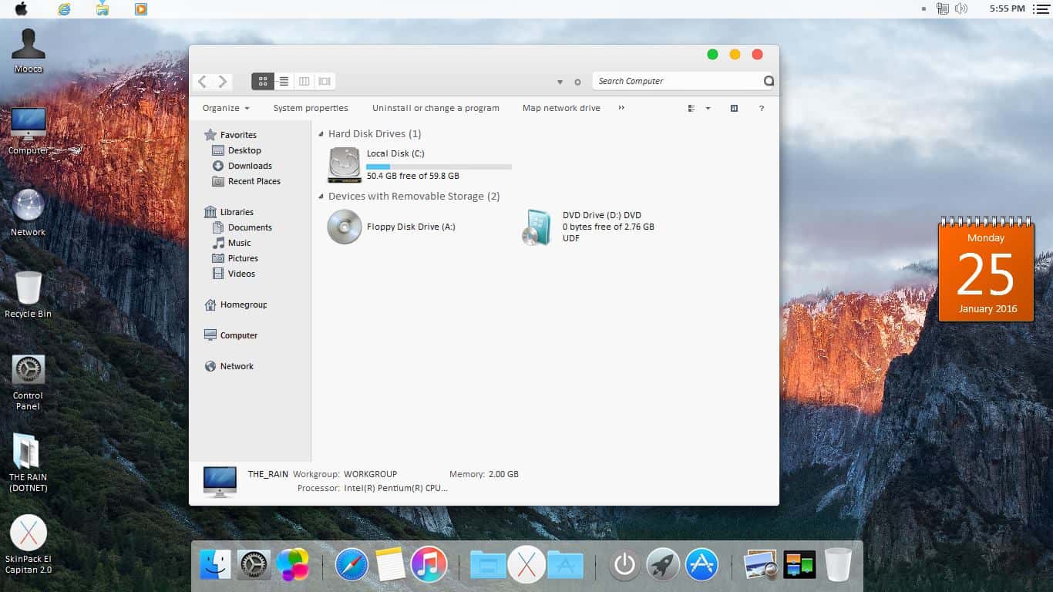
Task: Open Launchpad rocket icon in dock
Action: tap(663, 564)
